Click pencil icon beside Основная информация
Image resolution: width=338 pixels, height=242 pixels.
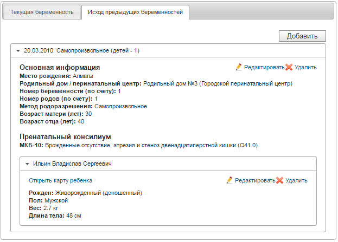point(239,67)
